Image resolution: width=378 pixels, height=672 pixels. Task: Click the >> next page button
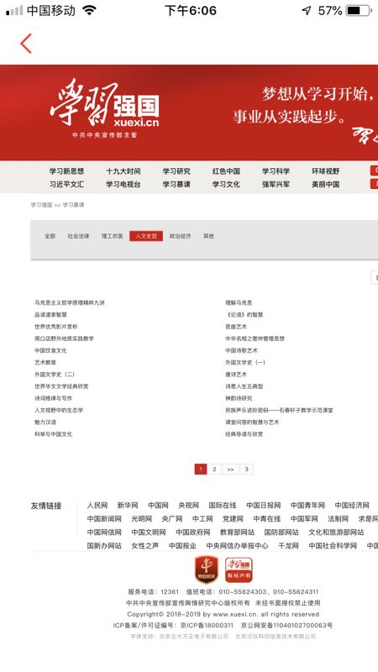tap(230, 470)
